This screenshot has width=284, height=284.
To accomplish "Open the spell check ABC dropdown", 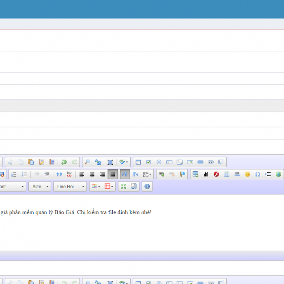I will [124, 162].
